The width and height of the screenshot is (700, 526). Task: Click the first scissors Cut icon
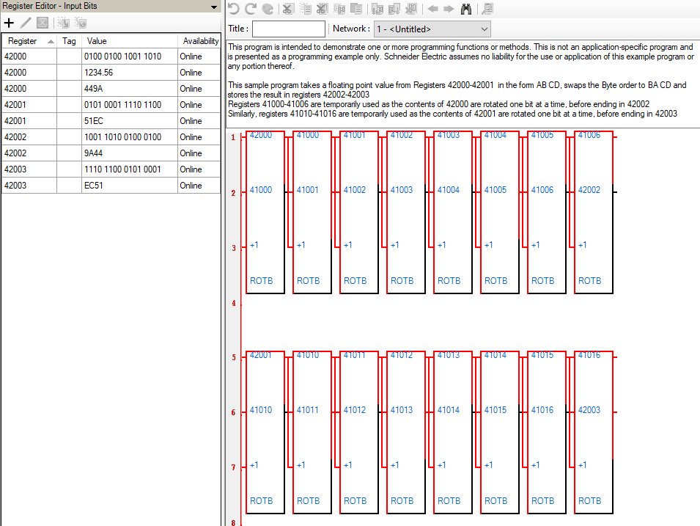click(287, 9)
